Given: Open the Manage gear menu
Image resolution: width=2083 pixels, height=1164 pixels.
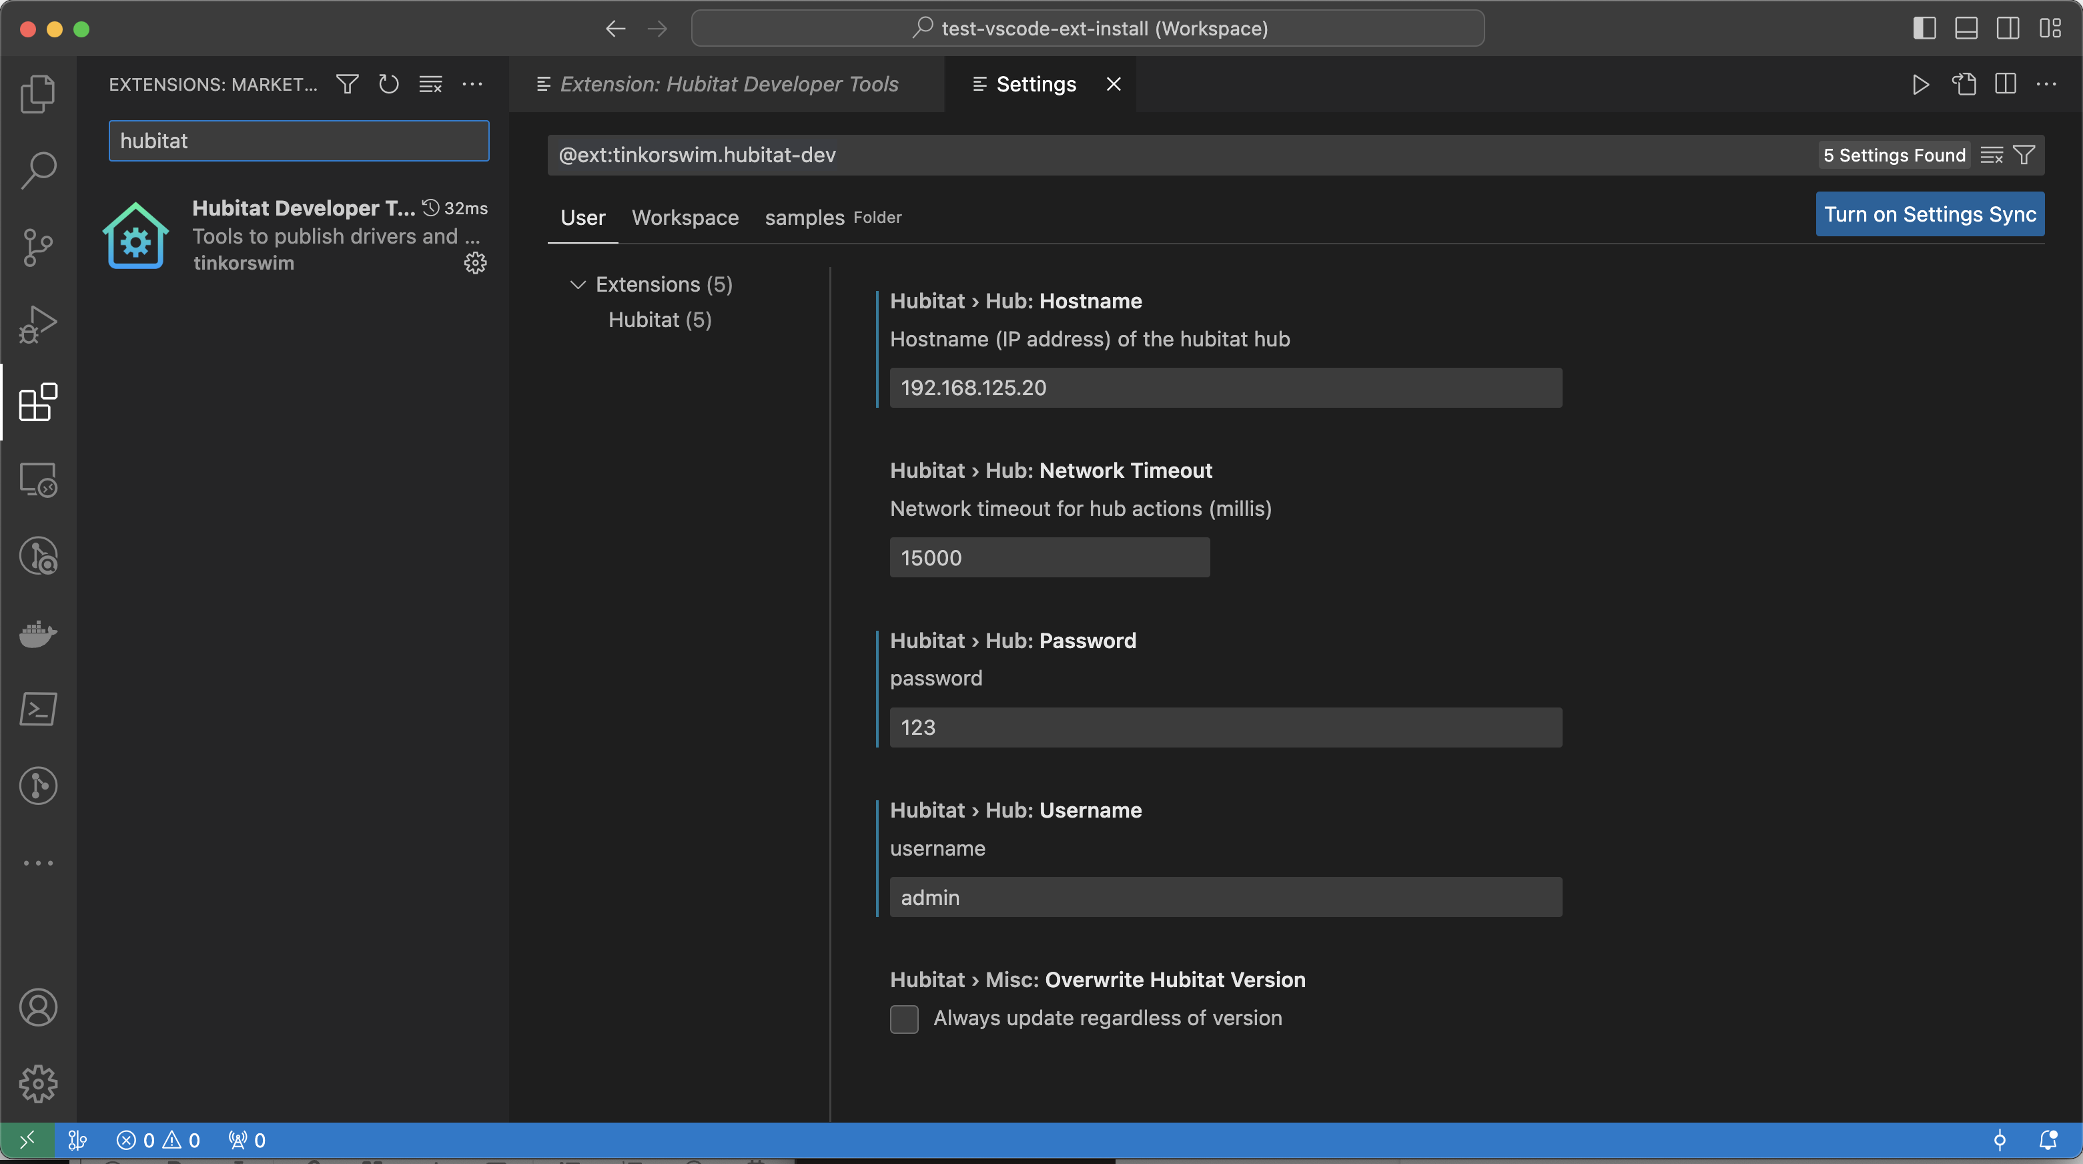Looking at the screenshot, I should (x=38, y=1084).
